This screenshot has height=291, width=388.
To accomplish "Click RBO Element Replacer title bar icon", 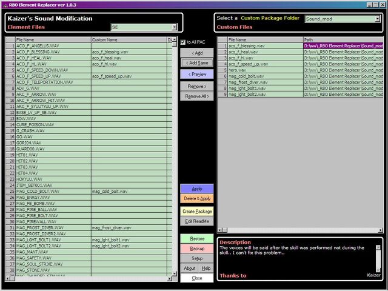I will (5, 5).
